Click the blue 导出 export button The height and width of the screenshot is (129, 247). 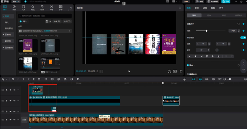(226, 2)
